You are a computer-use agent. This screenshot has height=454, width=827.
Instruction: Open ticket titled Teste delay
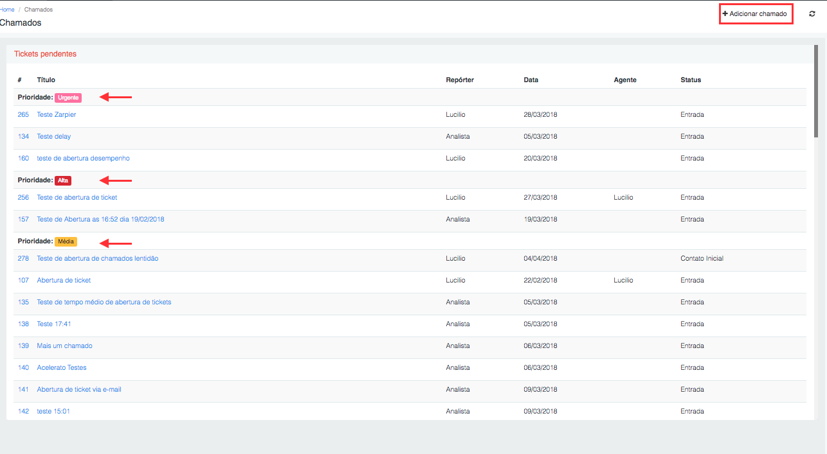pos(54,136)
